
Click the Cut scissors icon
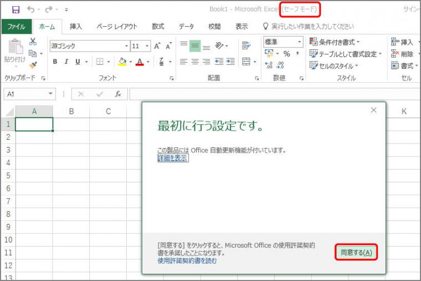pyautogui.click(x=33, y=42)
